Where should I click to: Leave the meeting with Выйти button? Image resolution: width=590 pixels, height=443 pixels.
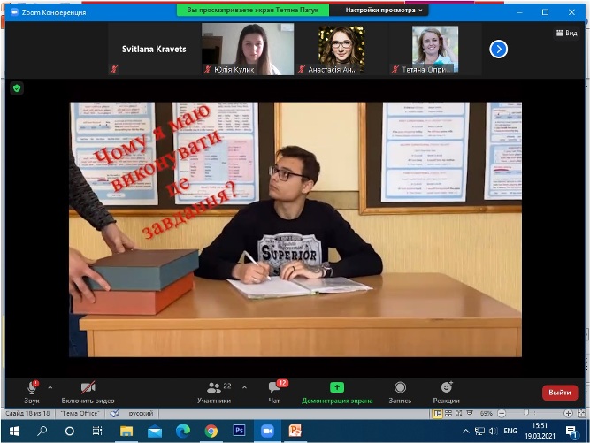pyautogui.click(x=559, y=392)
